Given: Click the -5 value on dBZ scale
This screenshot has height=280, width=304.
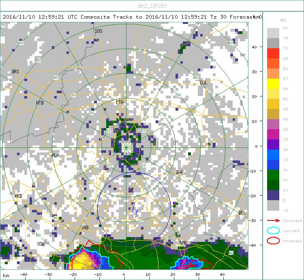Looking at the screenshot, I should 285,210.
